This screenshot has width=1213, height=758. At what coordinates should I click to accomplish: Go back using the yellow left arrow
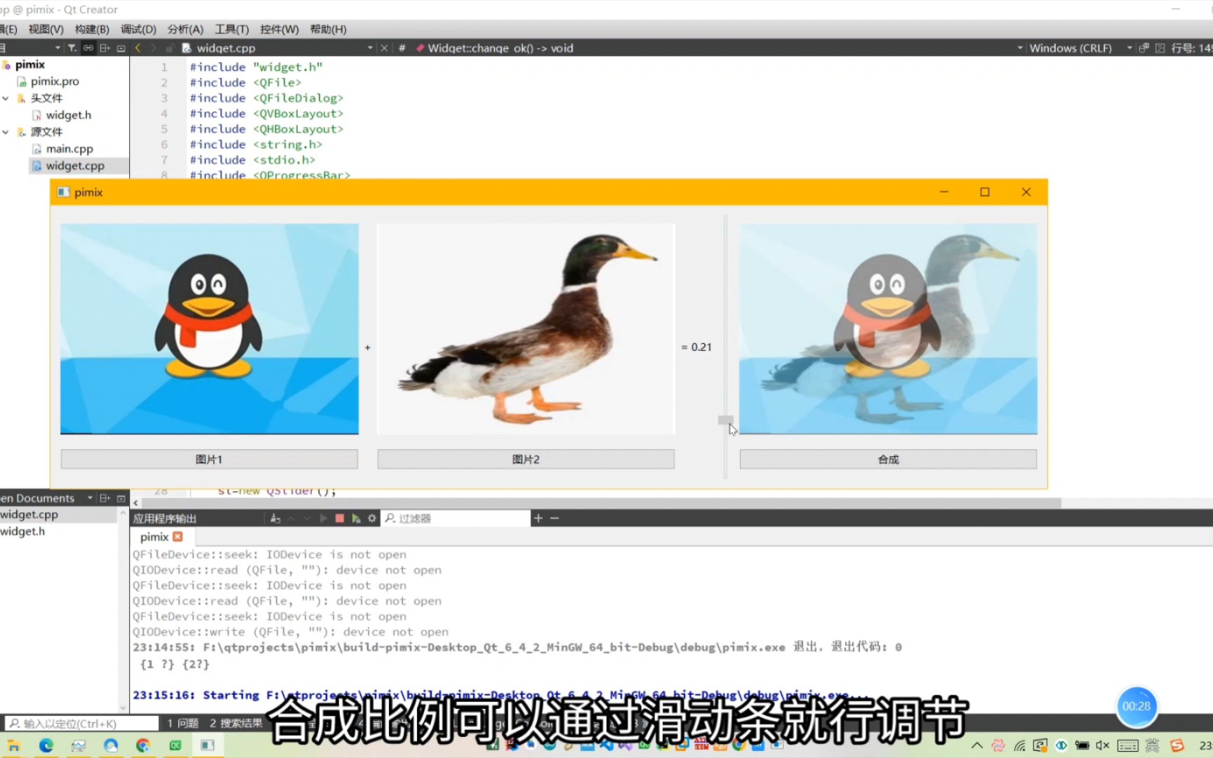(x=138, y=48)
